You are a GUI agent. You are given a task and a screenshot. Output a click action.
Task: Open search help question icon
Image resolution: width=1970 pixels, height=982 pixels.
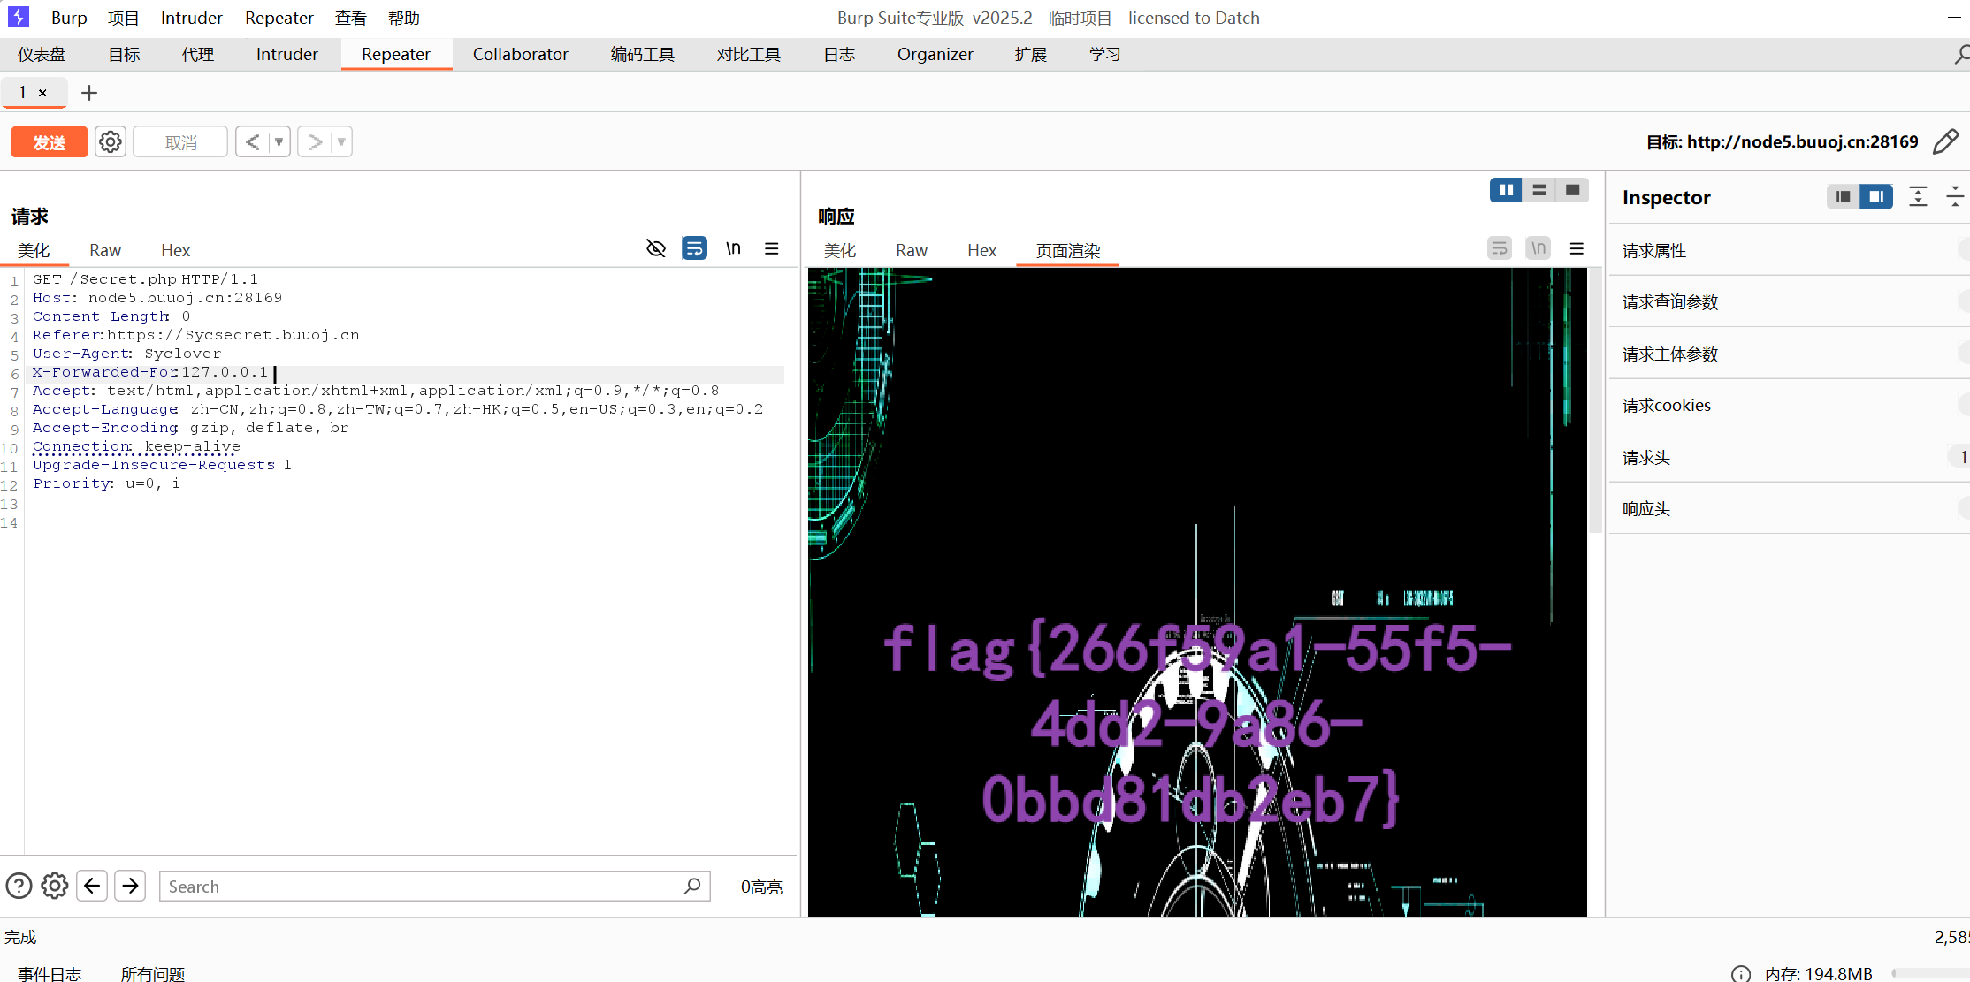19,886
